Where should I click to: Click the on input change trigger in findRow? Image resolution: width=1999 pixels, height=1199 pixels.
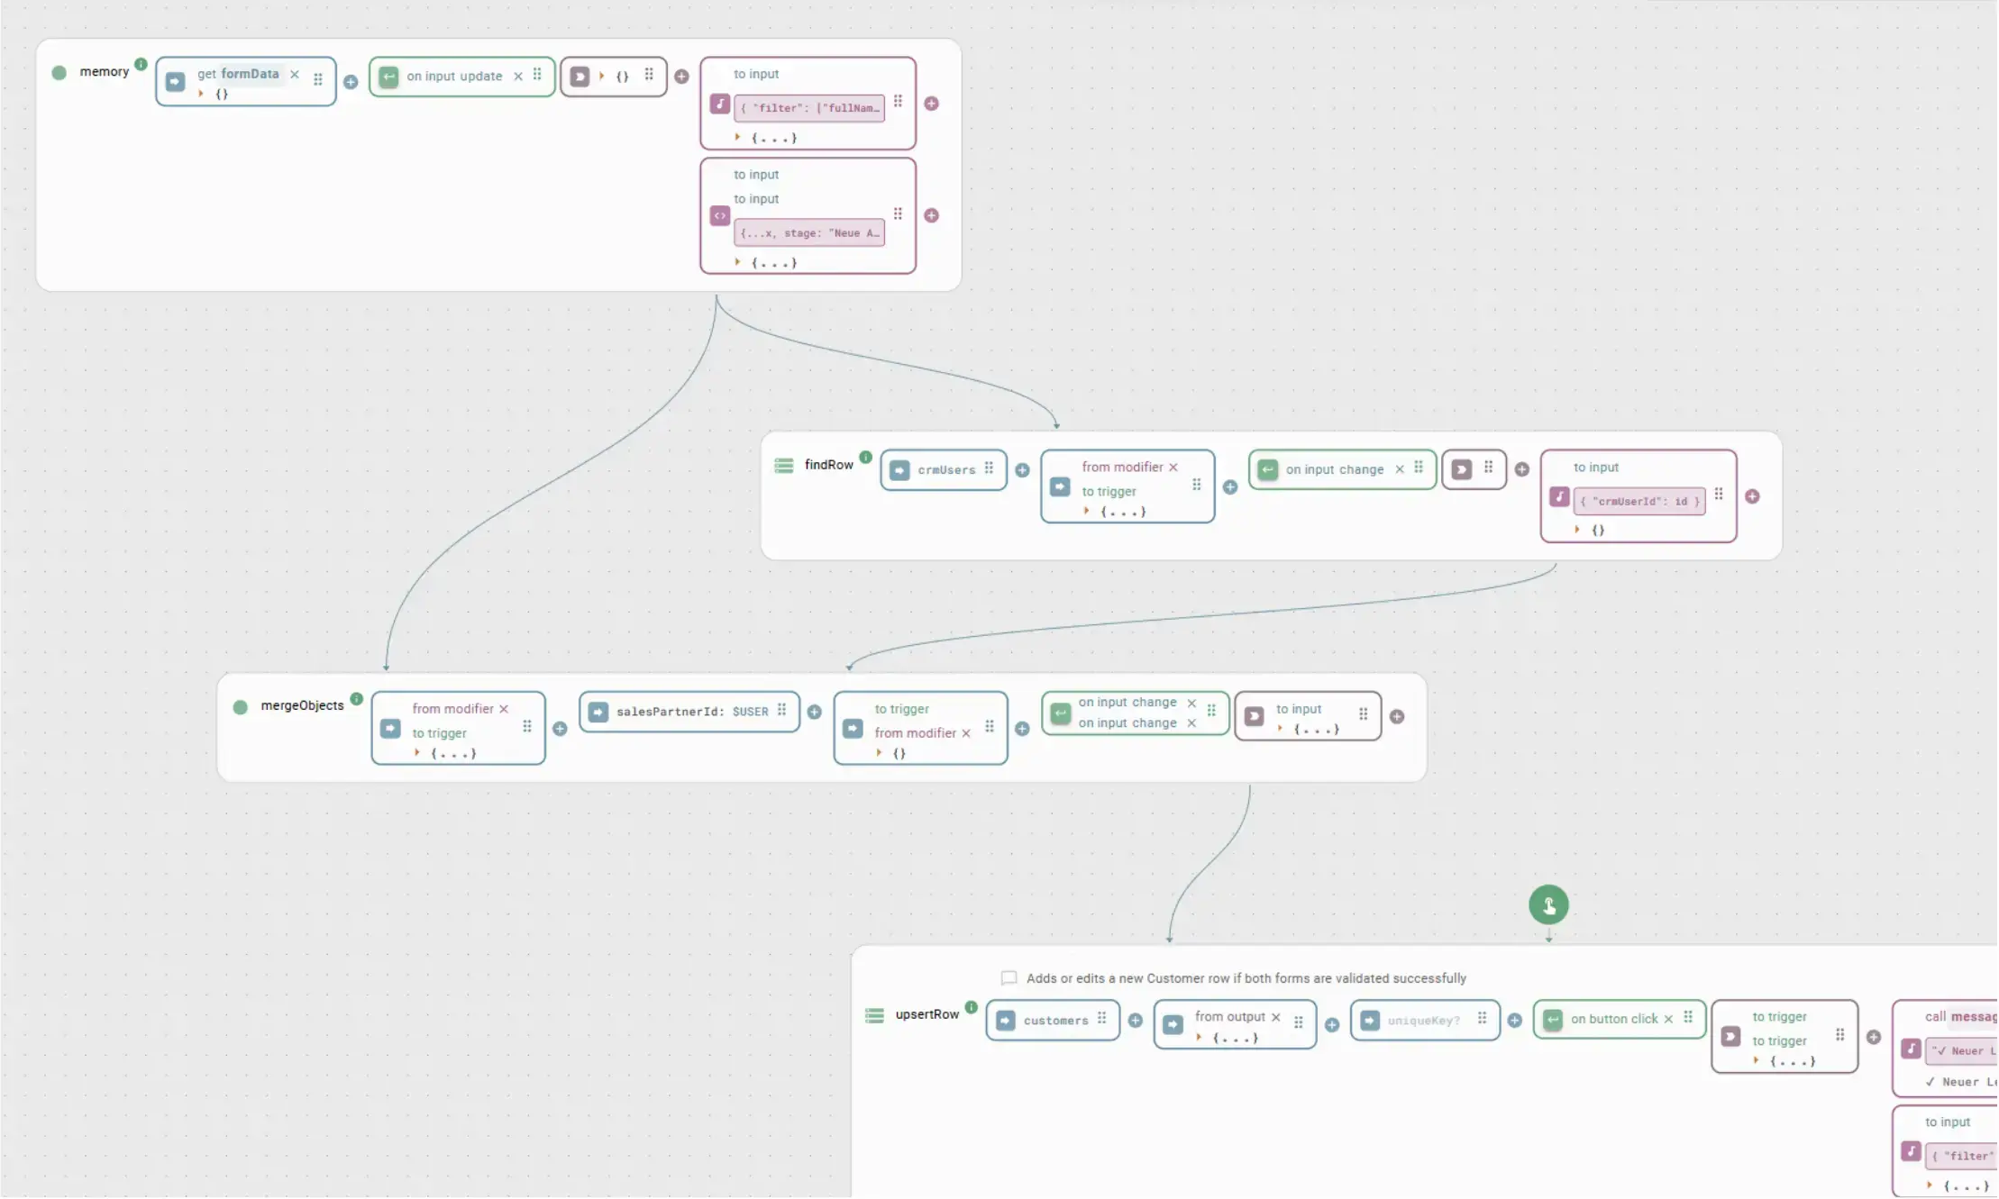[x=1334, y=469]
